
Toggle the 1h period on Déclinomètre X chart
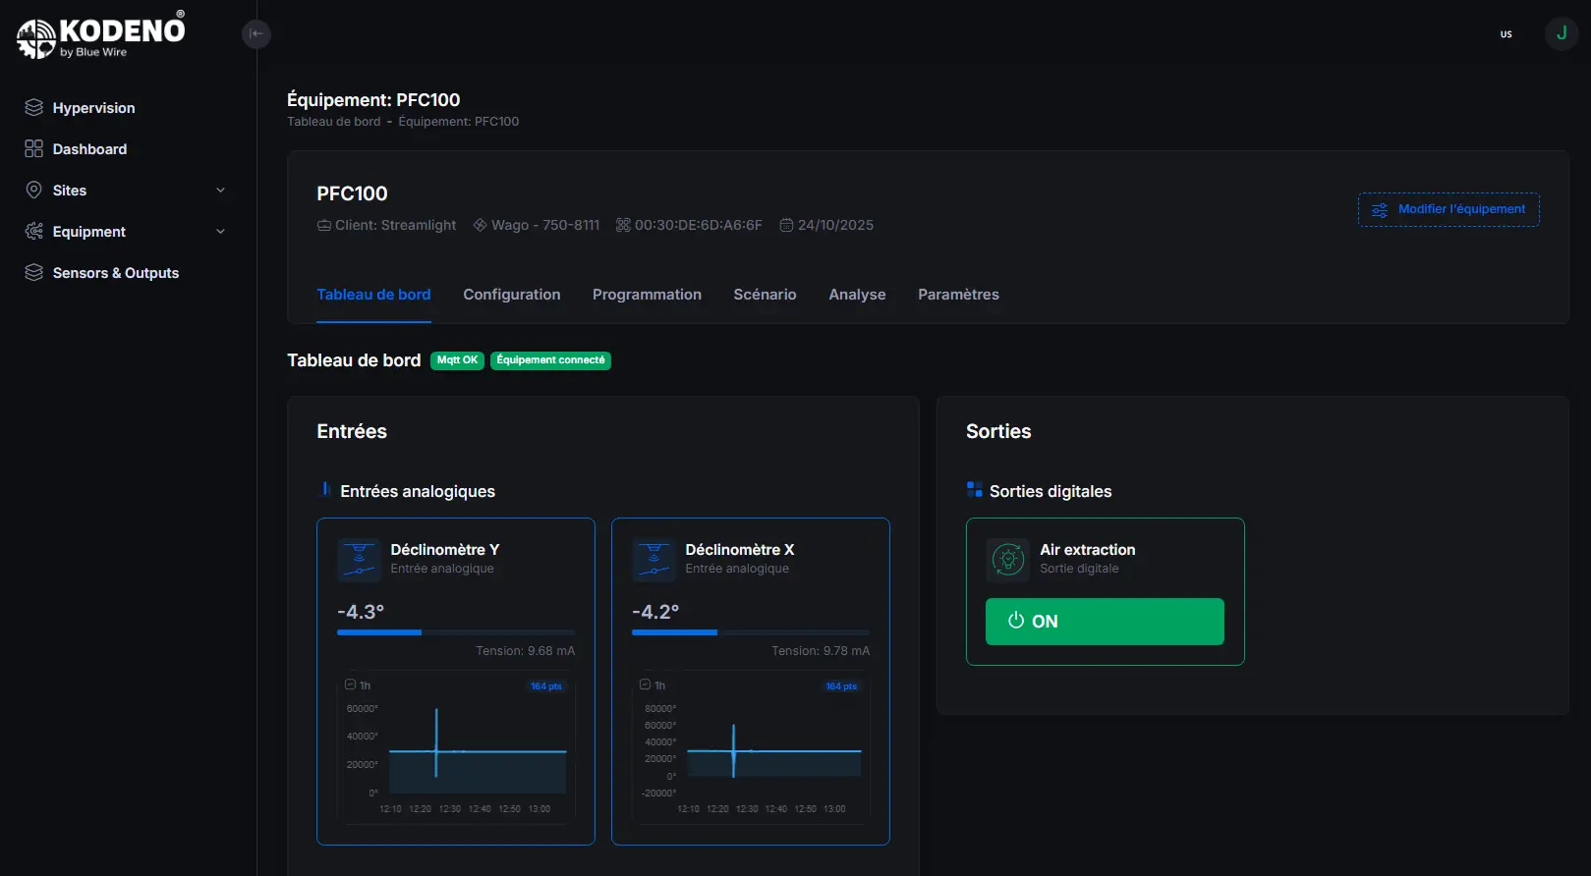tap(653, 685)
